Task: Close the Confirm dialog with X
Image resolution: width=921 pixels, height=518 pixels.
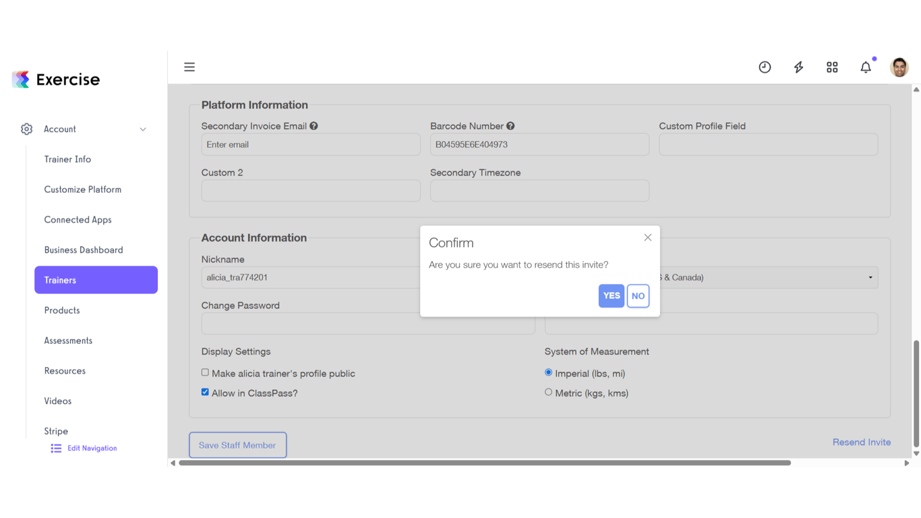Action: (648, 237)
